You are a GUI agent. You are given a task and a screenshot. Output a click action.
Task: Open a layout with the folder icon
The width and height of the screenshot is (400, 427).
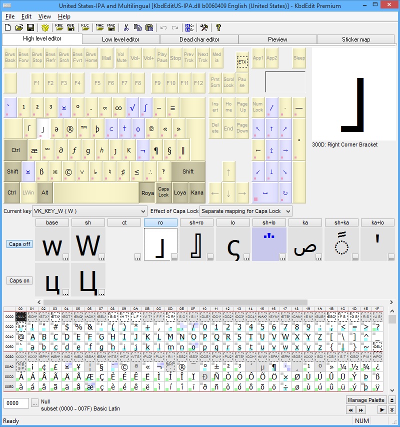pyautogui.click(x=19, y=27)
